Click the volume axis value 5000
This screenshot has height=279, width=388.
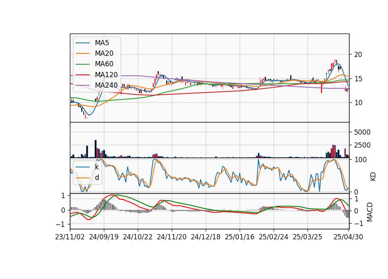(362, 132)
